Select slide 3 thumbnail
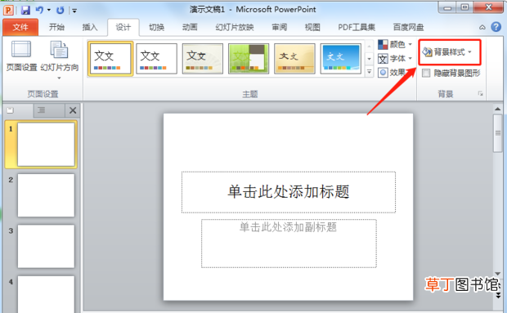 (46, 246)
